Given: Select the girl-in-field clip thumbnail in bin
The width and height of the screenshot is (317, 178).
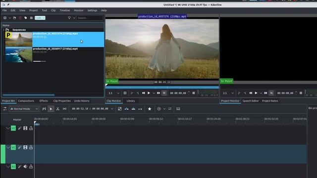Looking at the screenshot, I should coord(19,40).
